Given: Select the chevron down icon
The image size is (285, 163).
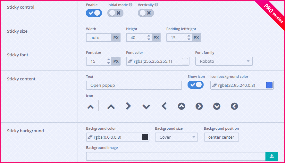Looking at the screenshot, I should 146,107.
